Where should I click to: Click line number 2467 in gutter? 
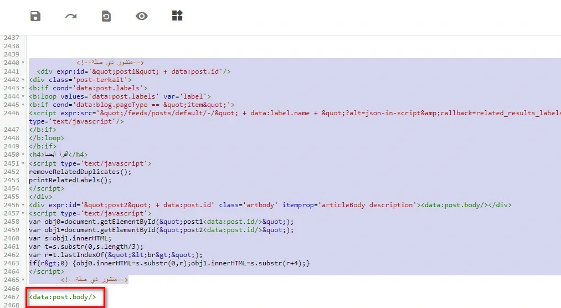(12, 297)
